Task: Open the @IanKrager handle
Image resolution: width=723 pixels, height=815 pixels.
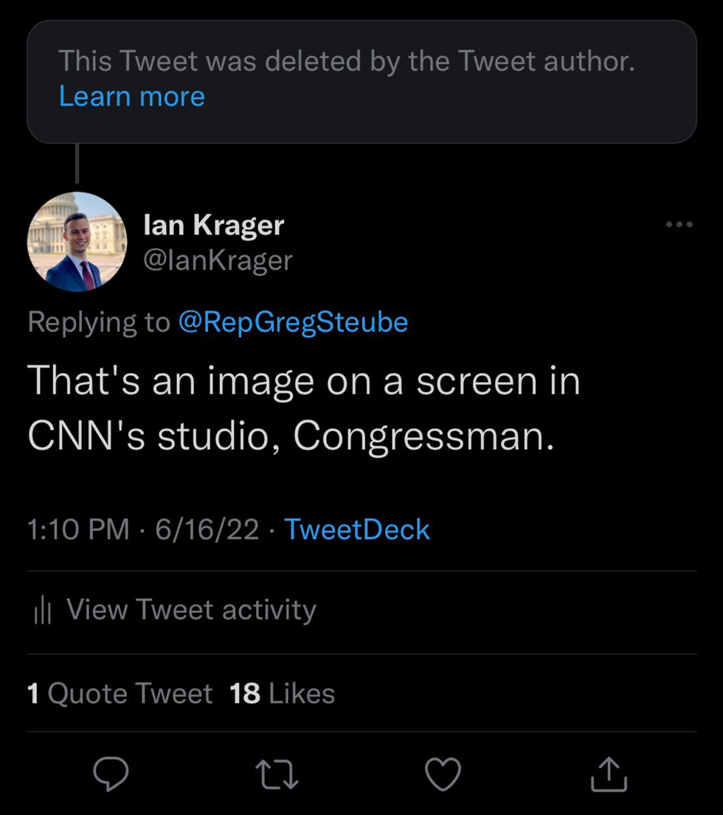Action: 218,260
